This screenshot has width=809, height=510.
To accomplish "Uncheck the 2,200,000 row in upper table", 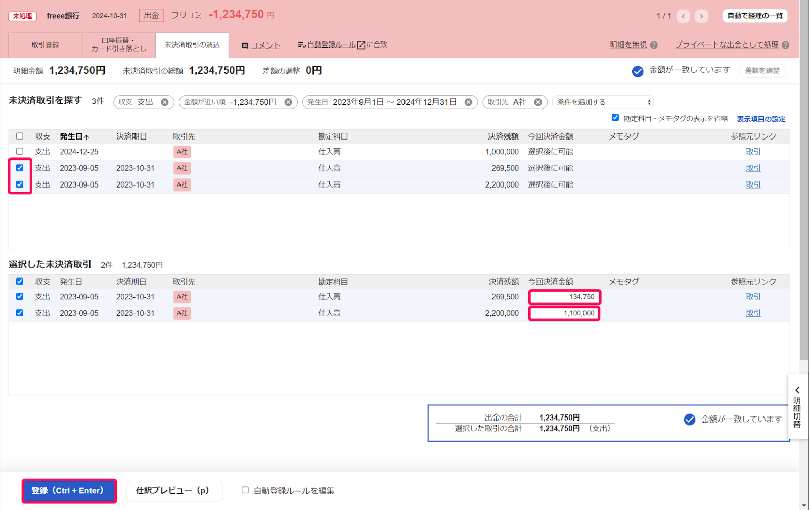I will coord(20,184).
